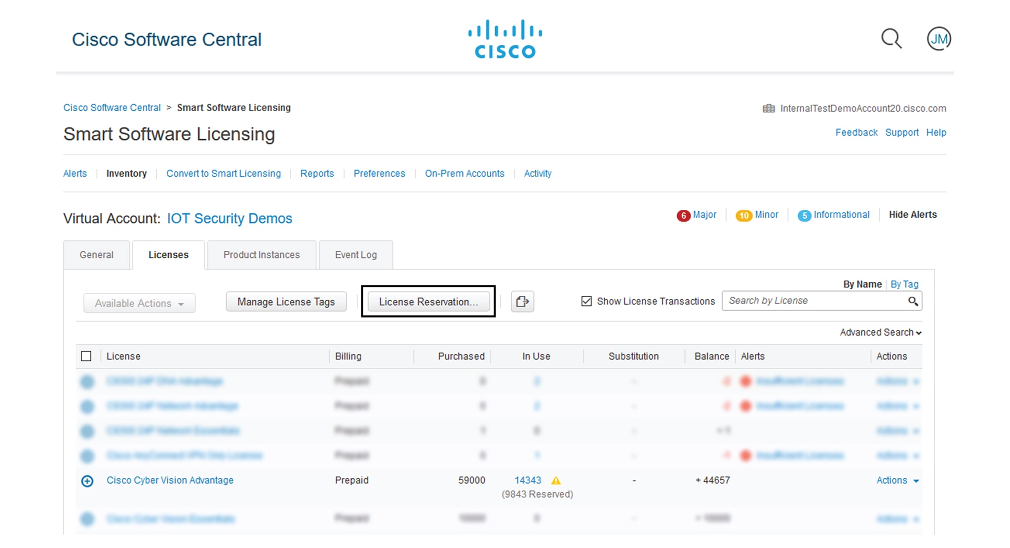Click the yellow warning icon next to 14343
This screenshot has width=1010, height=548.
[x=556, y=480]
